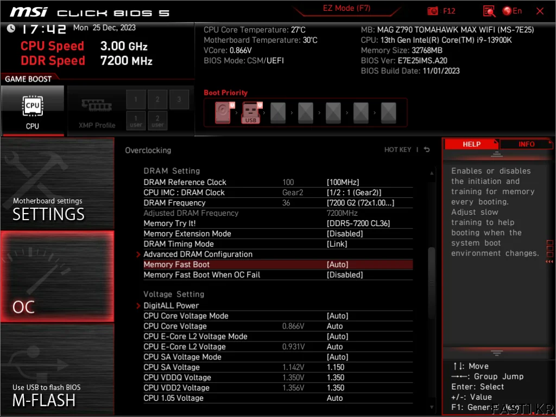Open the HOT KEY list

(398, 150)
